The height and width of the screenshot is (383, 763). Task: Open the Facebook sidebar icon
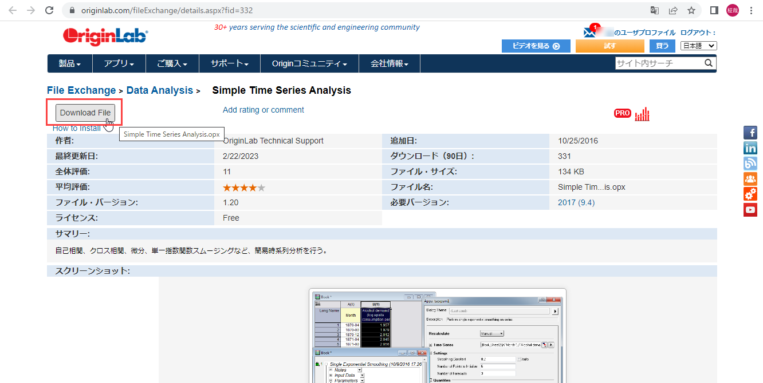coord(750,133)
